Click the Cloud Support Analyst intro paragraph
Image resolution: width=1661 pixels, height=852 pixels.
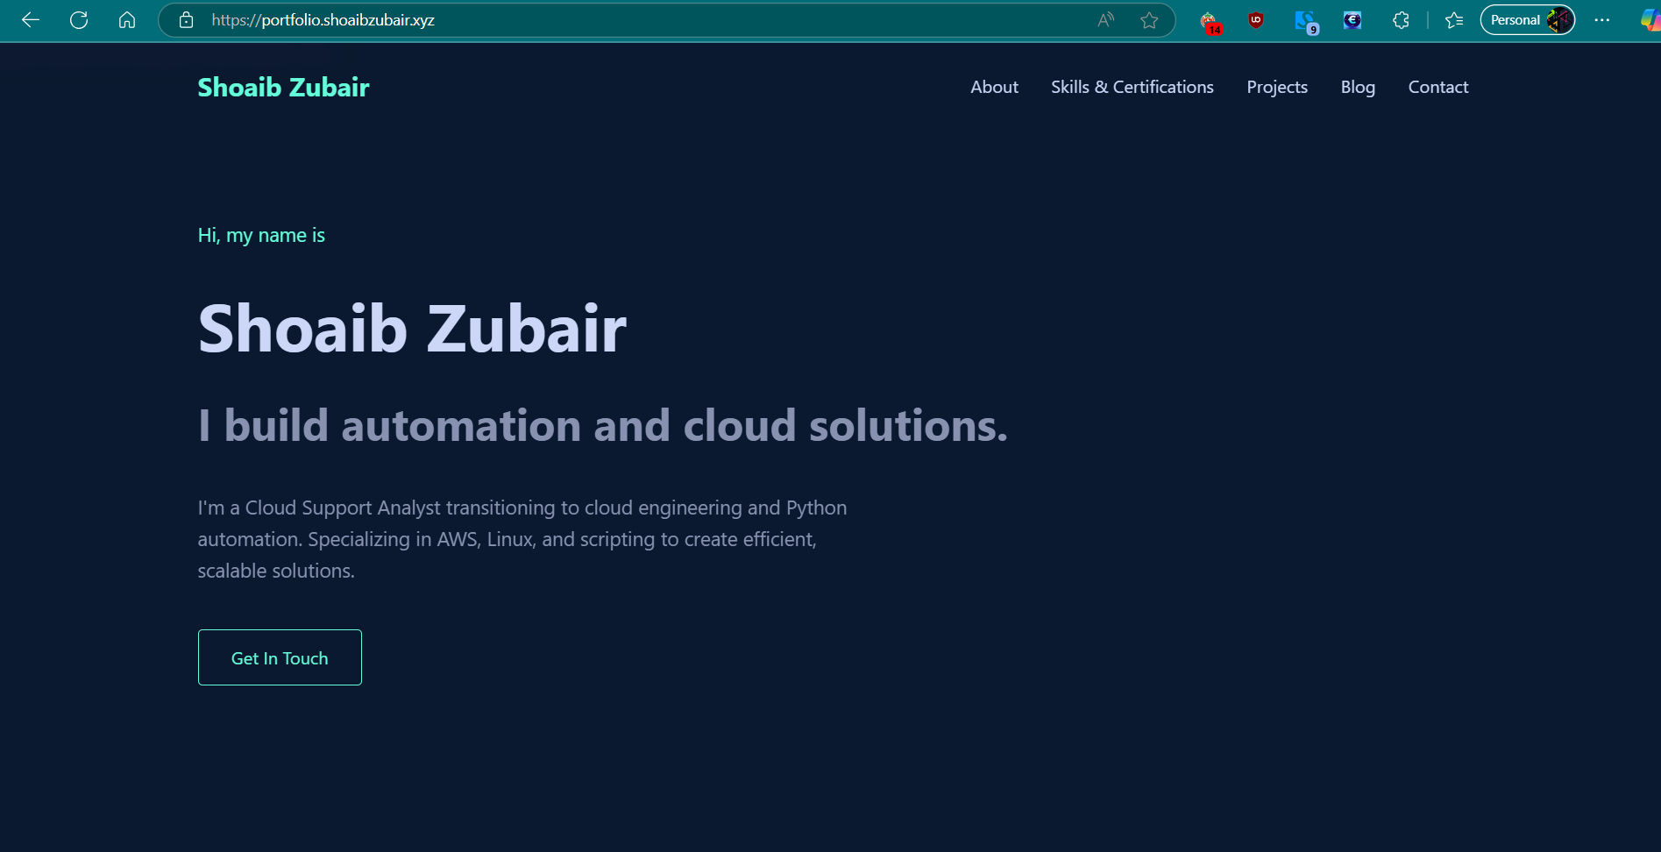tap(522, 539)
